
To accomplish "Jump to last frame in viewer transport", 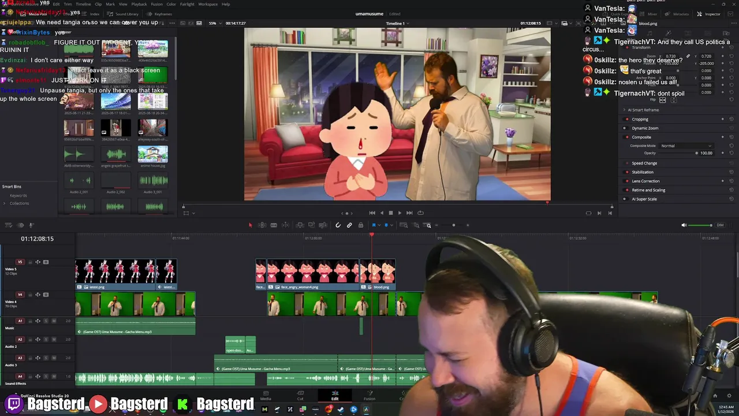I will [x=409, y=213].
